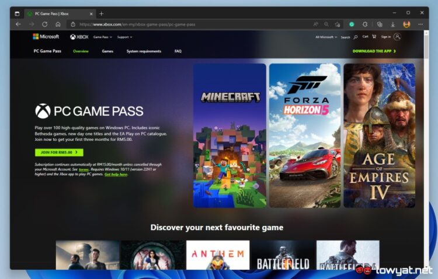438x279 pixels.
Task: Select the Overview tab
Action: 81,51
